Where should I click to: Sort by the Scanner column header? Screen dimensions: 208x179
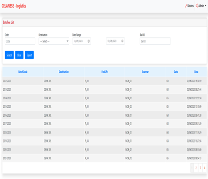[x=145, y=72]
